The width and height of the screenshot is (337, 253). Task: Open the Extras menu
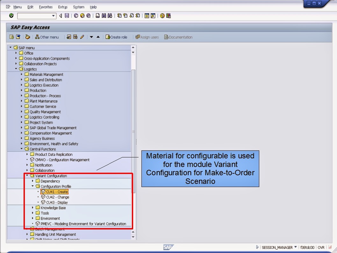[62, 7]
